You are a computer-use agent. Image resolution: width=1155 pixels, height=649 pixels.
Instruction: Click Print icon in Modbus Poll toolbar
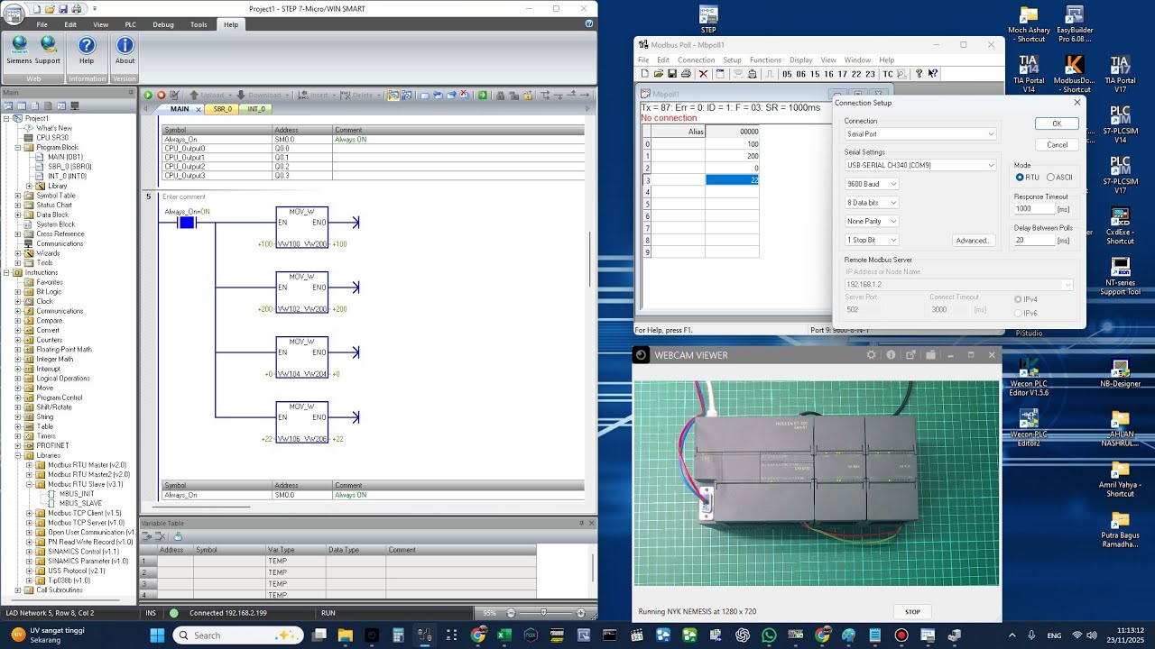click(x=687, y=74)
